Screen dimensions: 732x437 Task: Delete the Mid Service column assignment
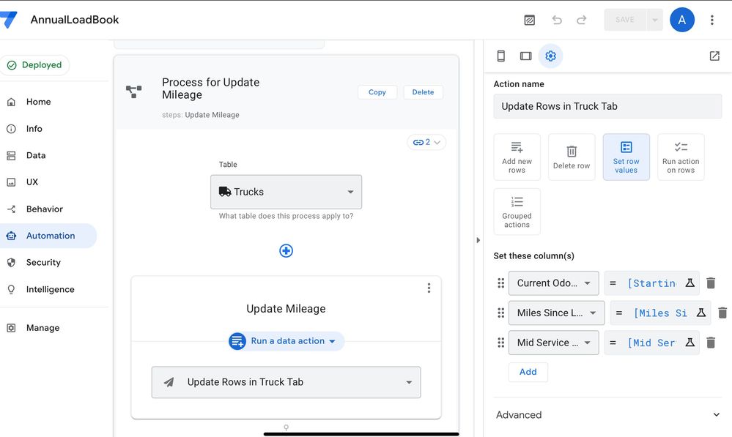pyautogui.click(x=711, y=343)
